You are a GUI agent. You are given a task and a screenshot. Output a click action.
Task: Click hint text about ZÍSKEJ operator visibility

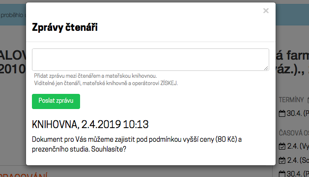click(106, 83)
